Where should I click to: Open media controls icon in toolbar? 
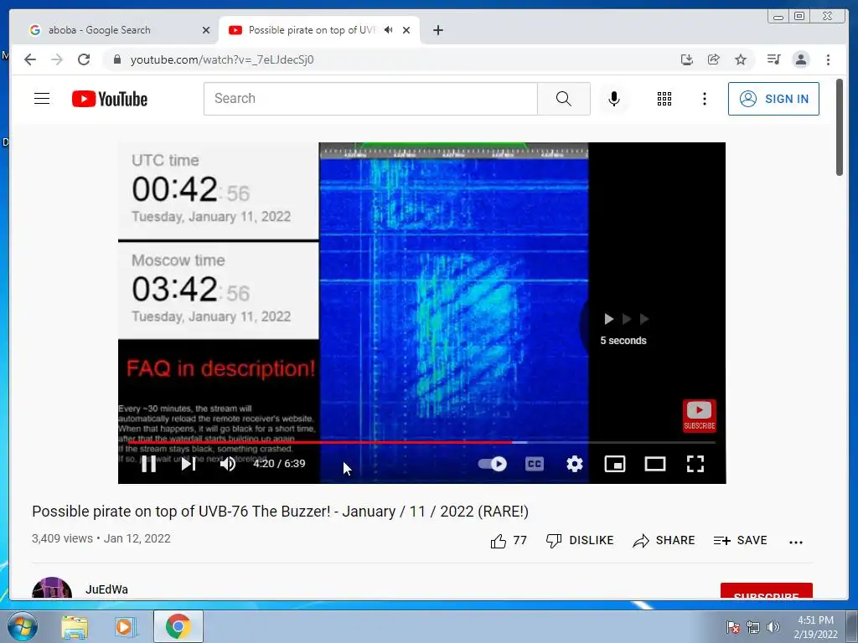(x=773, y=59)
